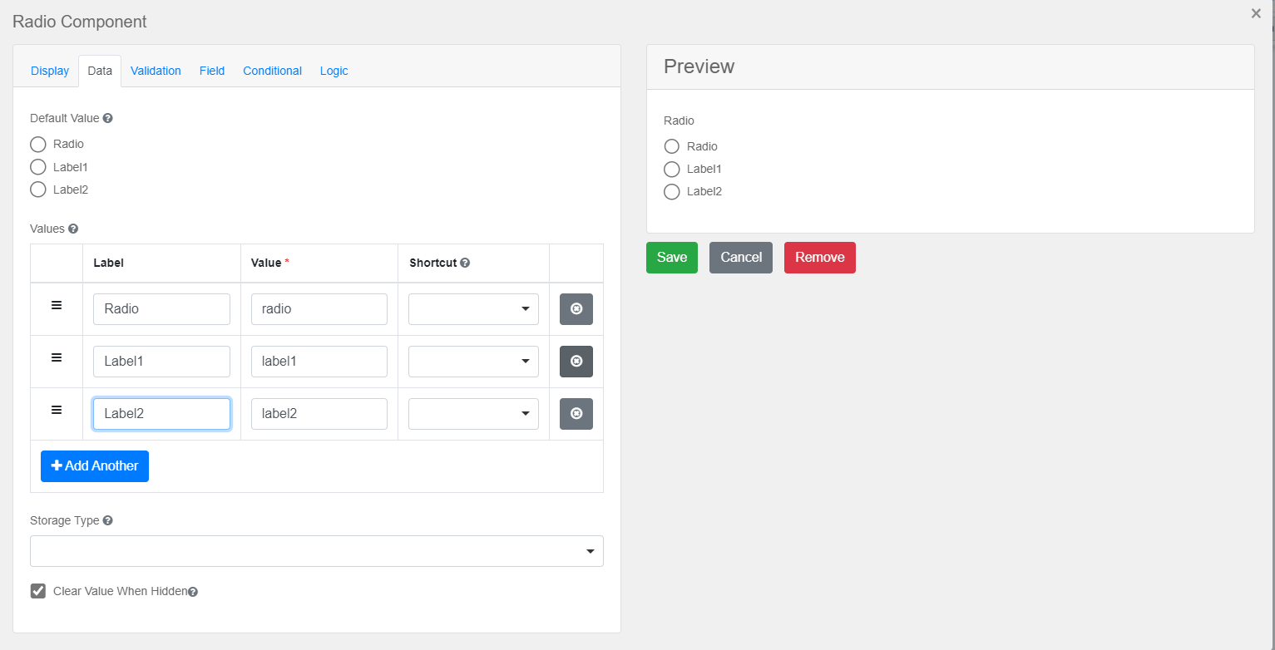Grab the drag handle for Label1 row
1275x650 pixels.
click(x=57, y=357)
